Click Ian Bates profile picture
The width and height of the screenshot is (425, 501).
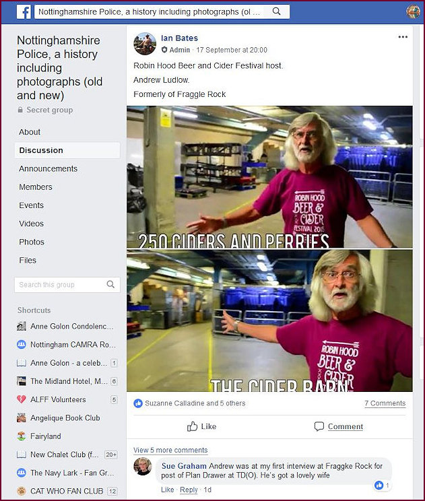coord(145,44)
